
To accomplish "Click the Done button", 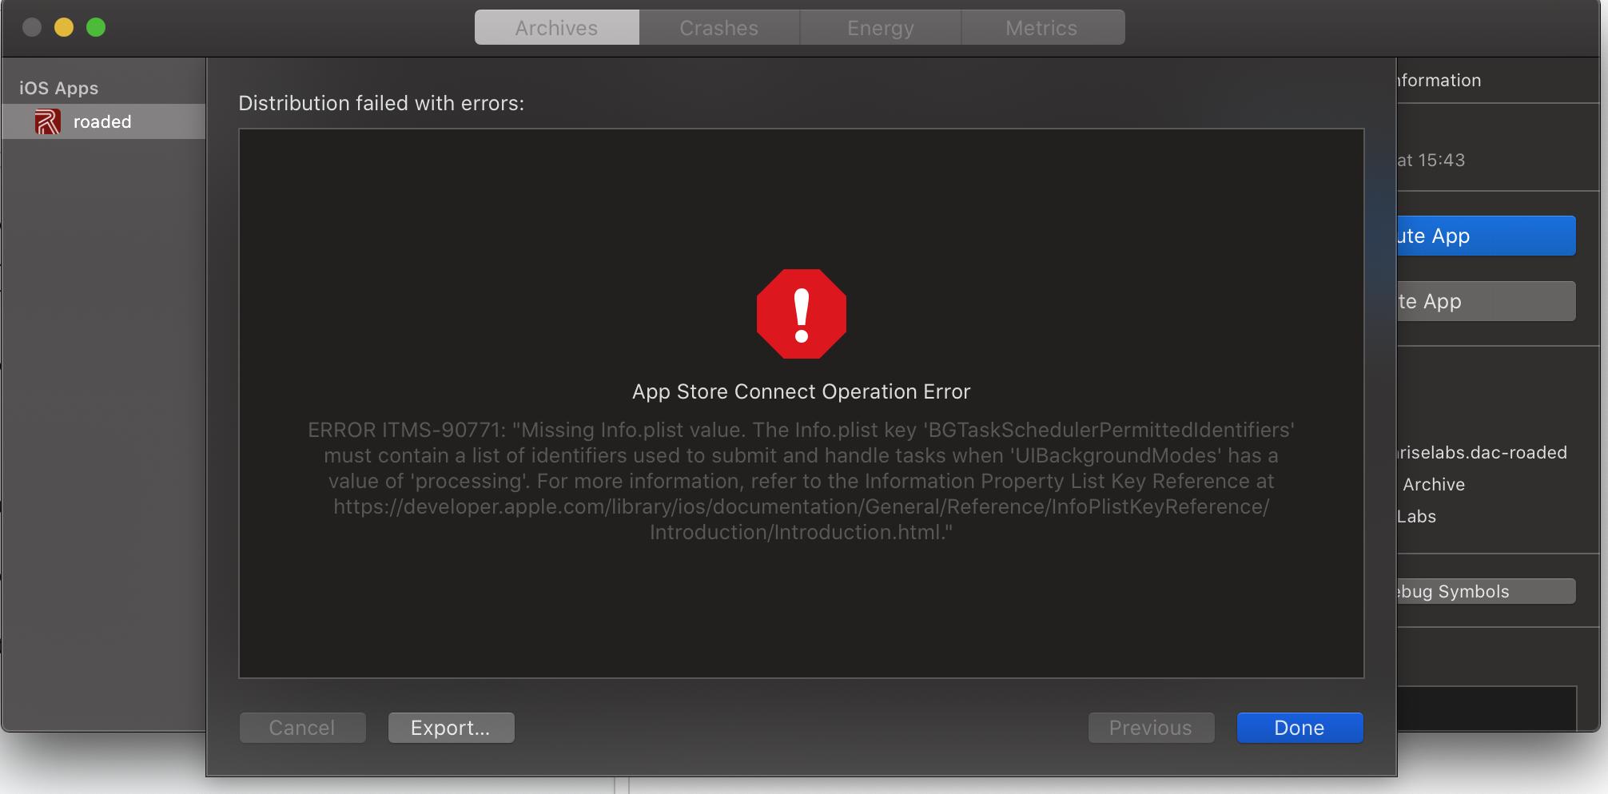I will tap(1300, 728).
